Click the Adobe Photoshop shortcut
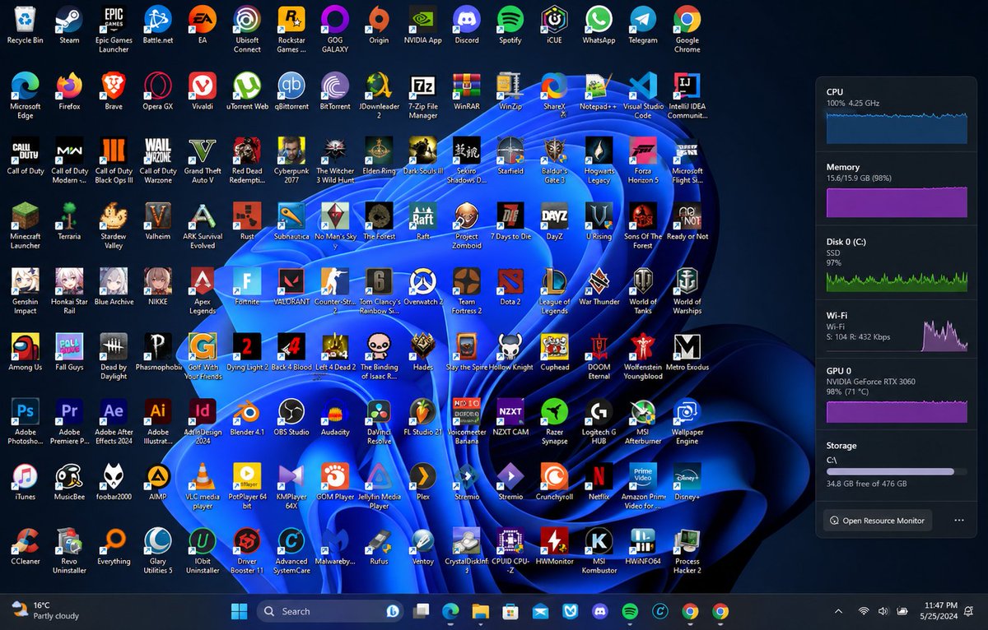Image resolution: width=988 pixels, height=630 pixels. 25,421
